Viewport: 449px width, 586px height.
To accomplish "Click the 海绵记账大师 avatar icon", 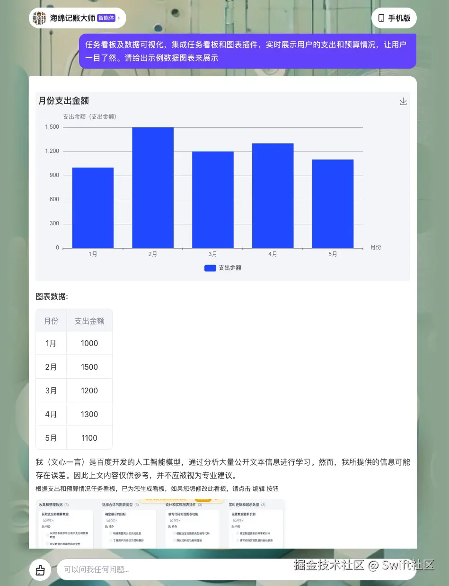I will pos(39,18).
